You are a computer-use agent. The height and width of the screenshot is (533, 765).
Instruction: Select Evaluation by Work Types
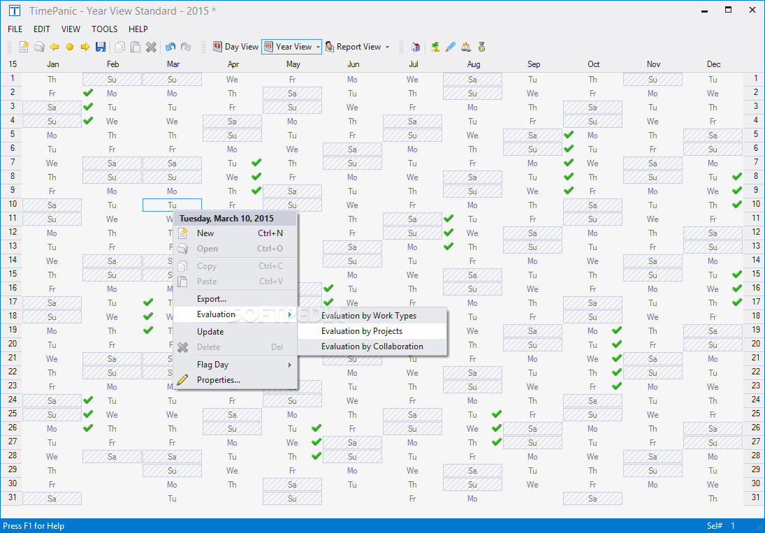click(372, 316)
